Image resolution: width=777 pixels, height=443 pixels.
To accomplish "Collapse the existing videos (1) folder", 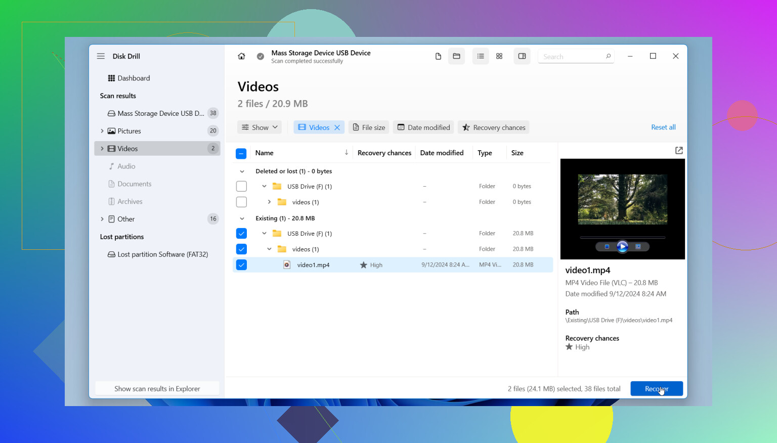I will (269, 249).
